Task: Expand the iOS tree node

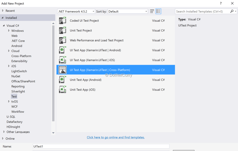Action: [9, 66]
